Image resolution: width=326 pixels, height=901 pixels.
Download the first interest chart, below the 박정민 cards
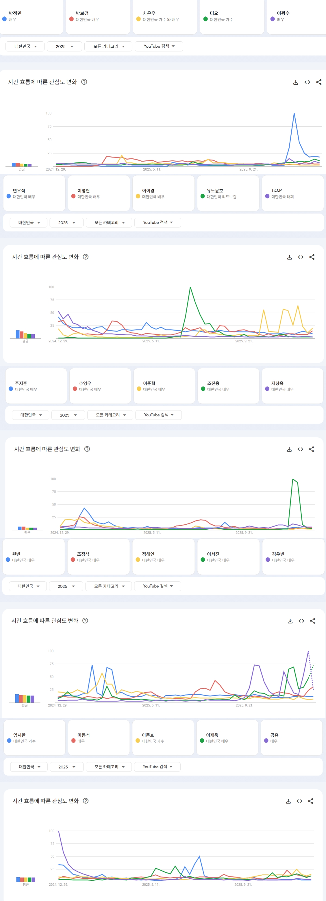tap(296, 82)
